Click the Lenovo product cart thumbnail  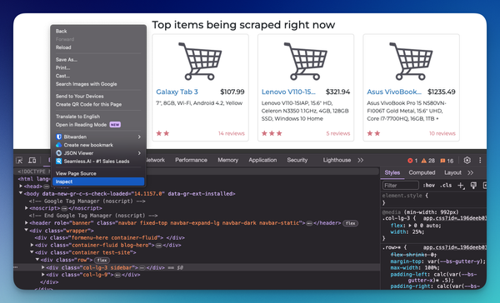tap(306, 61)
